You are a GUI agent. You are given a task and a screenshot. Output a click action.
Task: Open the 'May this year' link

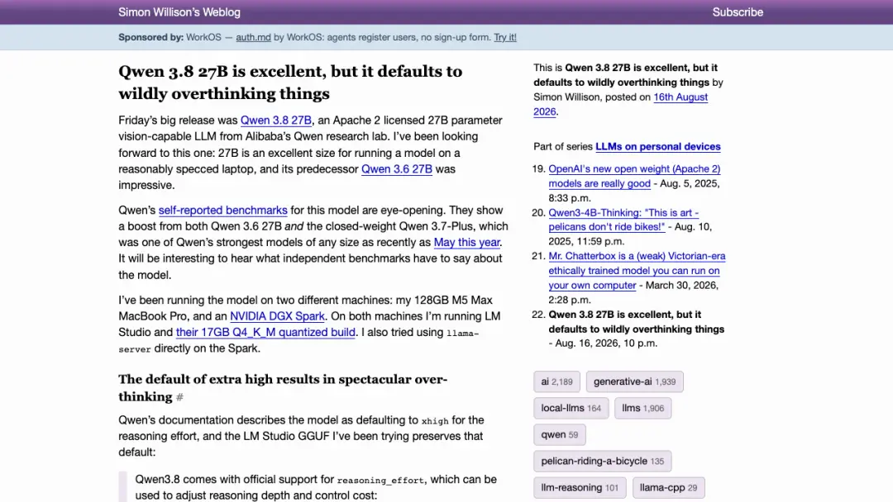pyautogui.click(x=467, y=243)
